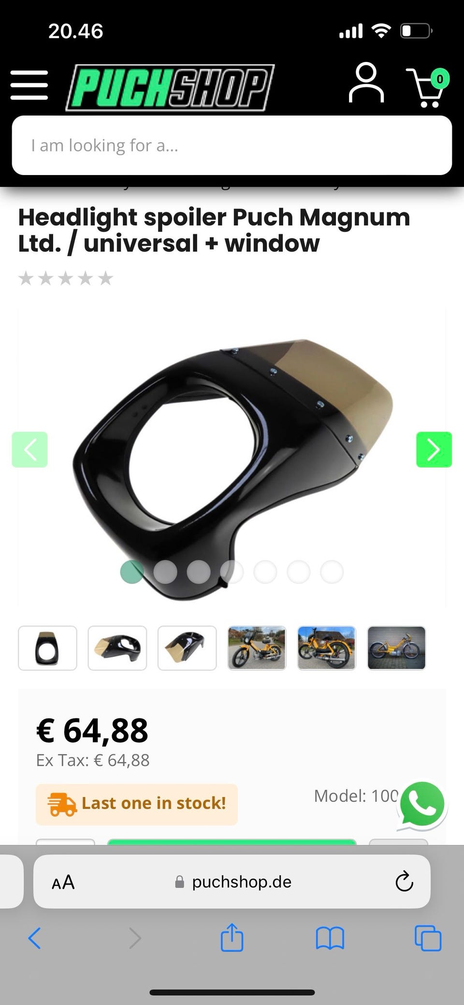This screenshot has height=1005, width=464.
Task: Open AA text size menu
Action: click(63, 882)
